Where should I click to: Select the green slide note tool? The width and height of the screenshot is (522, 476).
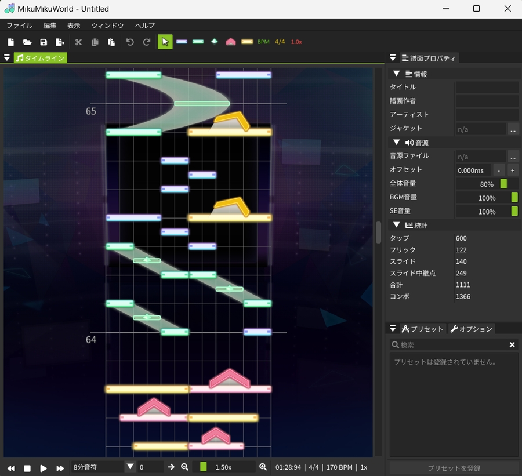[198, 42]
